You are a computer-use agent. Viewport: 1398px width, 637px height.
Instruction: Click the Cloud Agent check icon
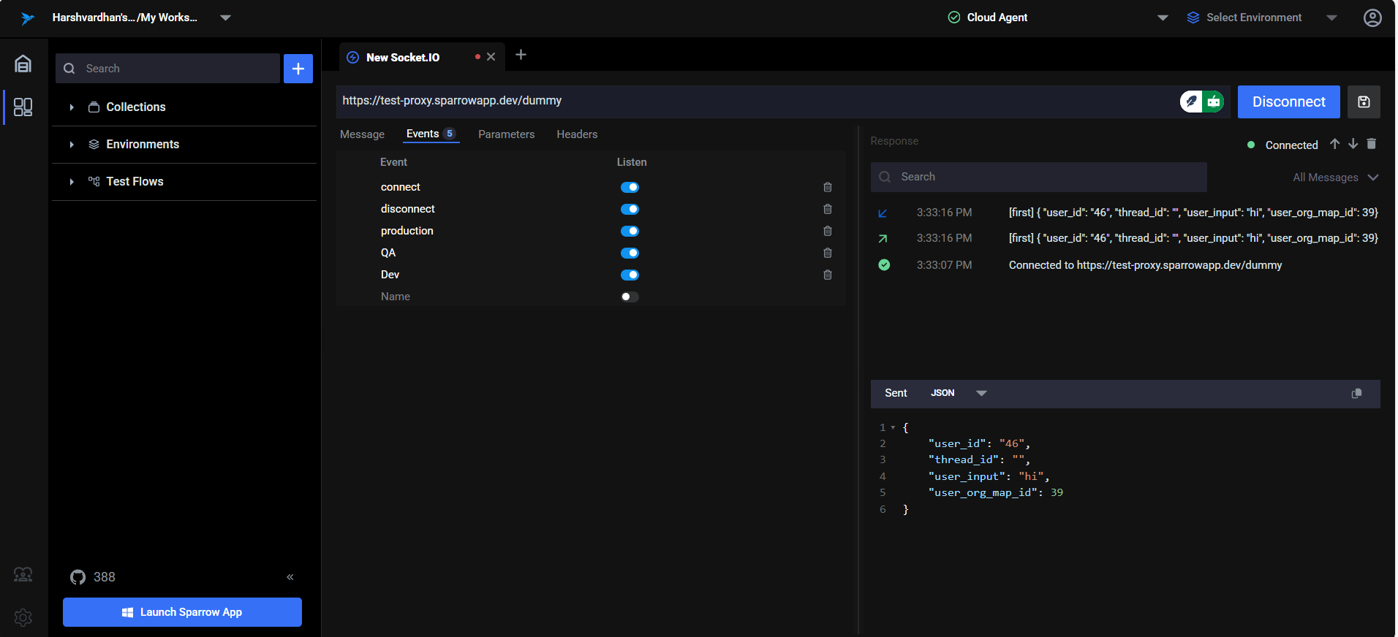[954, 18]
